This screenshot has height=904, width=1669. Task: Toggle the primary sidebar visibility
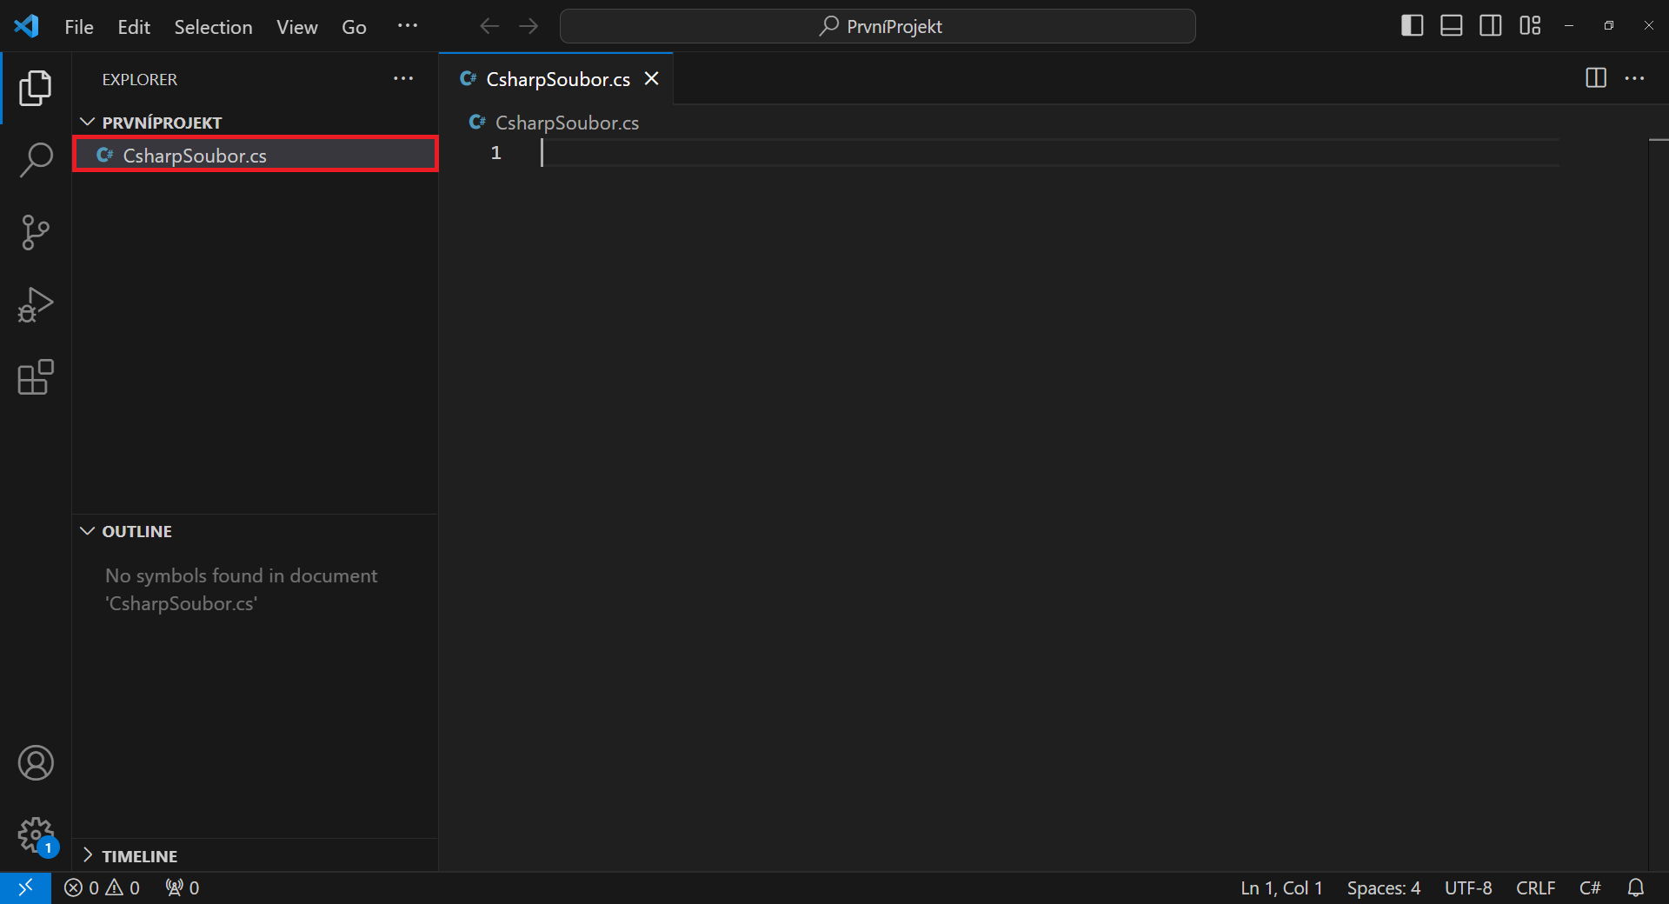[x=1411, y=25]
